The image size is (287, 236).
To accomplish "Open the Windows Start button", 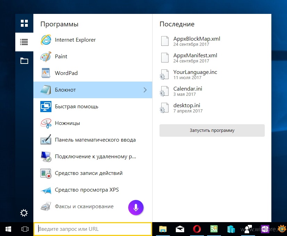I will [x=8, y=229].
